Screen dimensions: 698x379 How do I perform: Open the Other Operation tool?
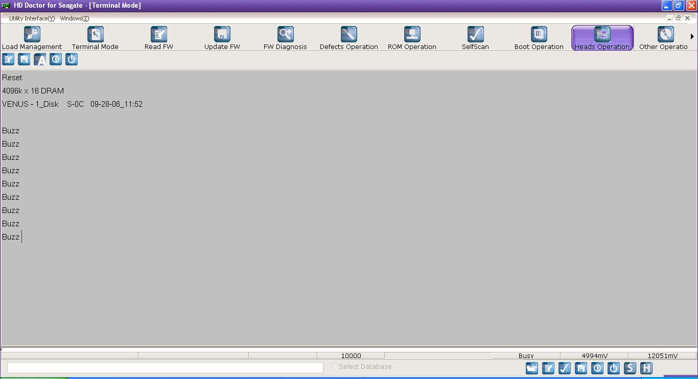tap(663, 38)
